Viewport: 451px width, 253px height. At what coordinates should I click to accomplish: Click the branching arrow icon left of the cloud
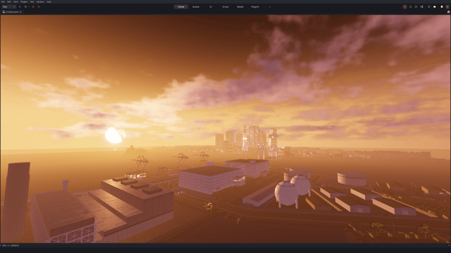pyautogui.click(x=429, y=7)
